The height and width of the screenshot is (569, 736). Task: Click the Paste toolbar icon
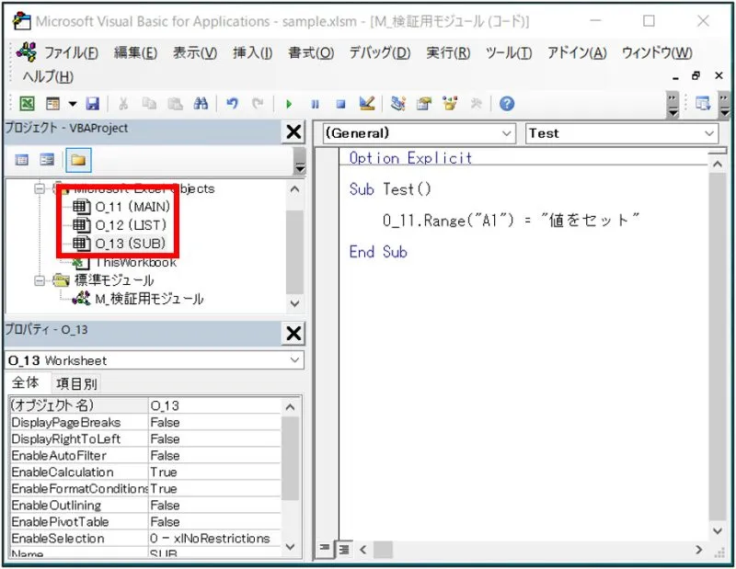(175, 103)
